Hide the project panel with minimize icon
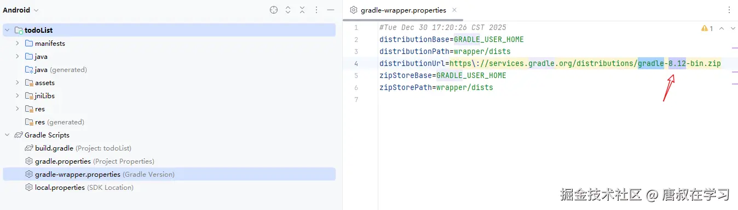The height and width of the screenshot is (210, 738). [x=331, y=10]
